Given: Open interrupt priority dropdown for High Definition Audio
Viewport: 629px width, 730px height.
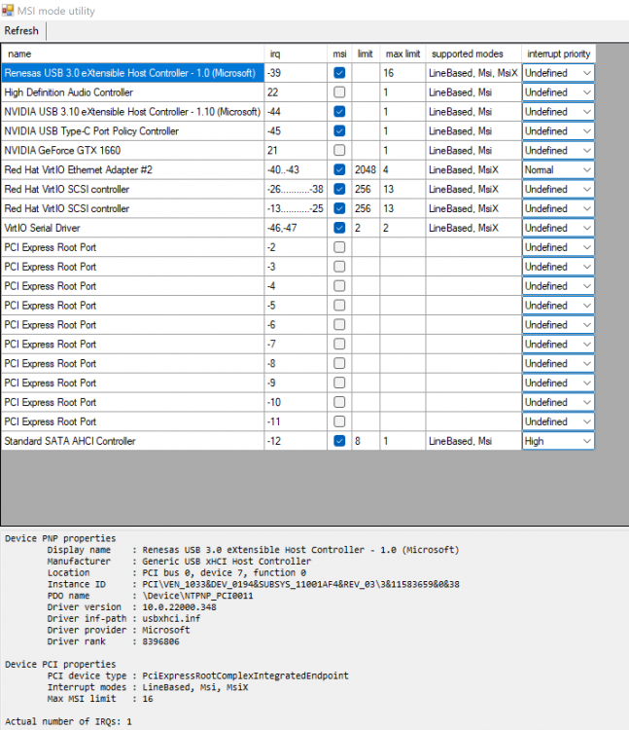Looking at the screenshot, I should 558,92.
